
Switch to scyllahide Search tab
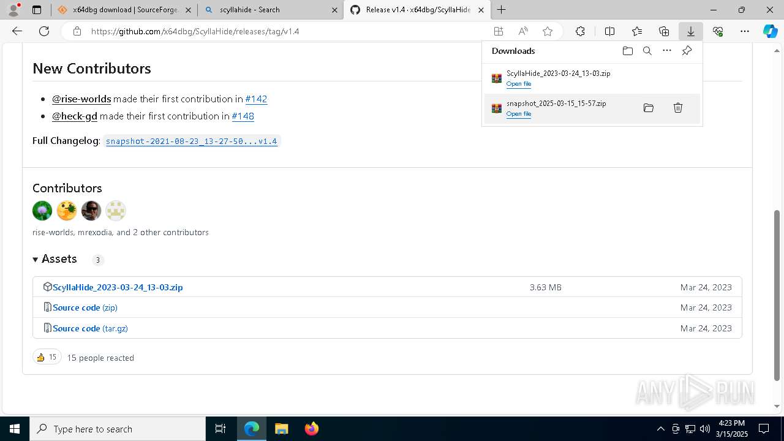tap(271, 10)
